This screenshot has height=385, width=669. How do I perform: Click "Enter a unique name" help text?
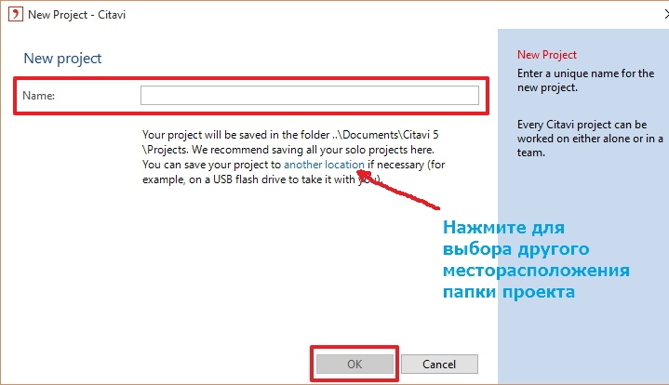point(585,81)
